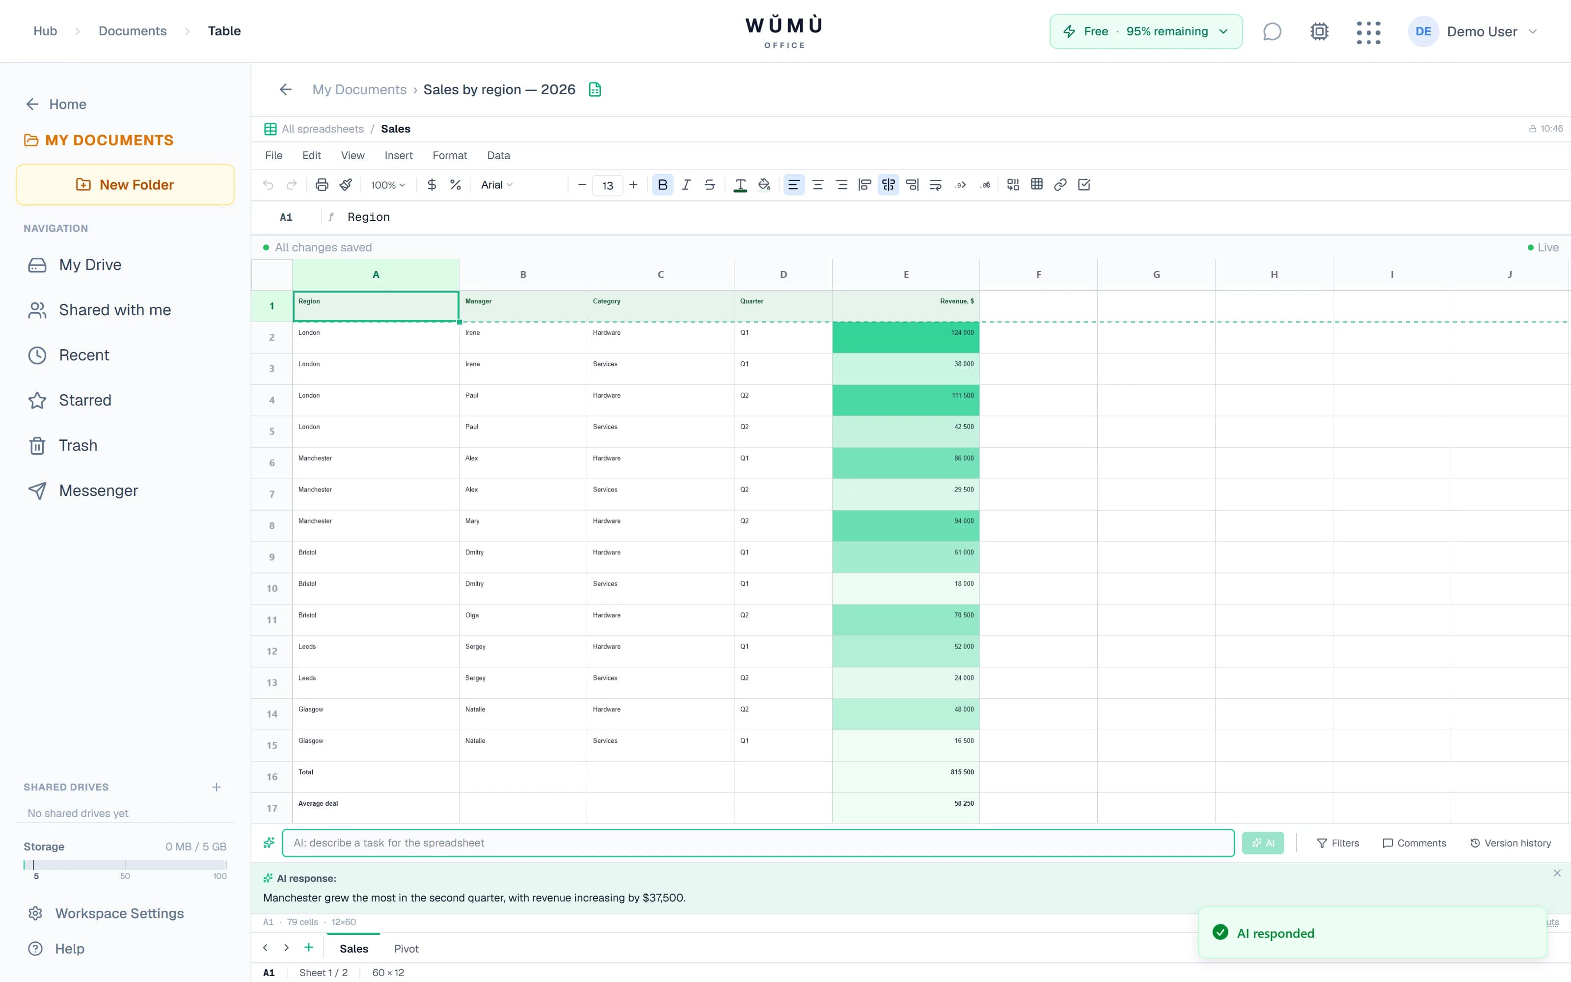The image size is (1571, 982).
Task: Apply percent number format
Action: [456, 185]
